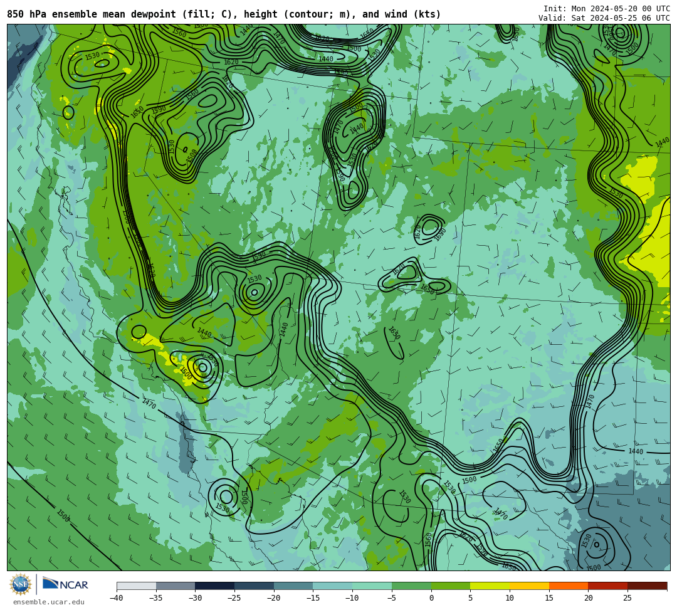Viewport: 677px width, 610px height.
Task: Click the 20 colorbar tick label
Action: (589, 598)
